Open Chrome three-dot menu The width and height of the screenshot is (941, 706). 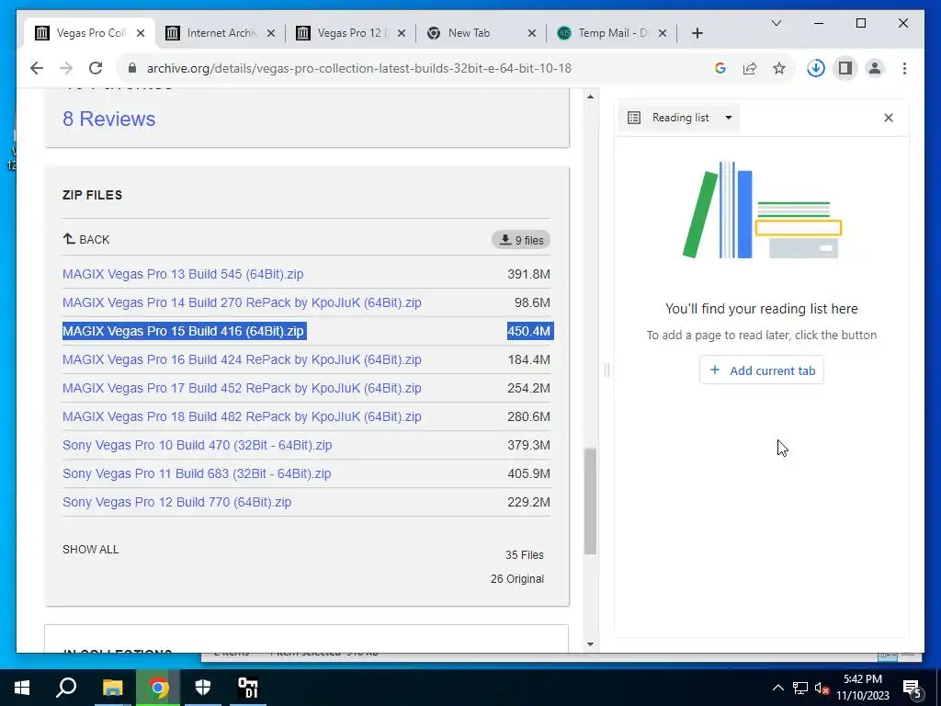point(904,68)
